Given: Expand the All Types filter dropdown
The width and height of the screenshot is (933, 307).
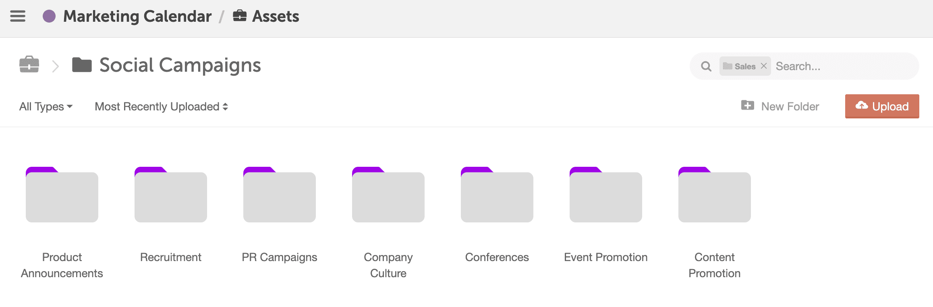Looking at the screenshot, I should coord(46,106).
